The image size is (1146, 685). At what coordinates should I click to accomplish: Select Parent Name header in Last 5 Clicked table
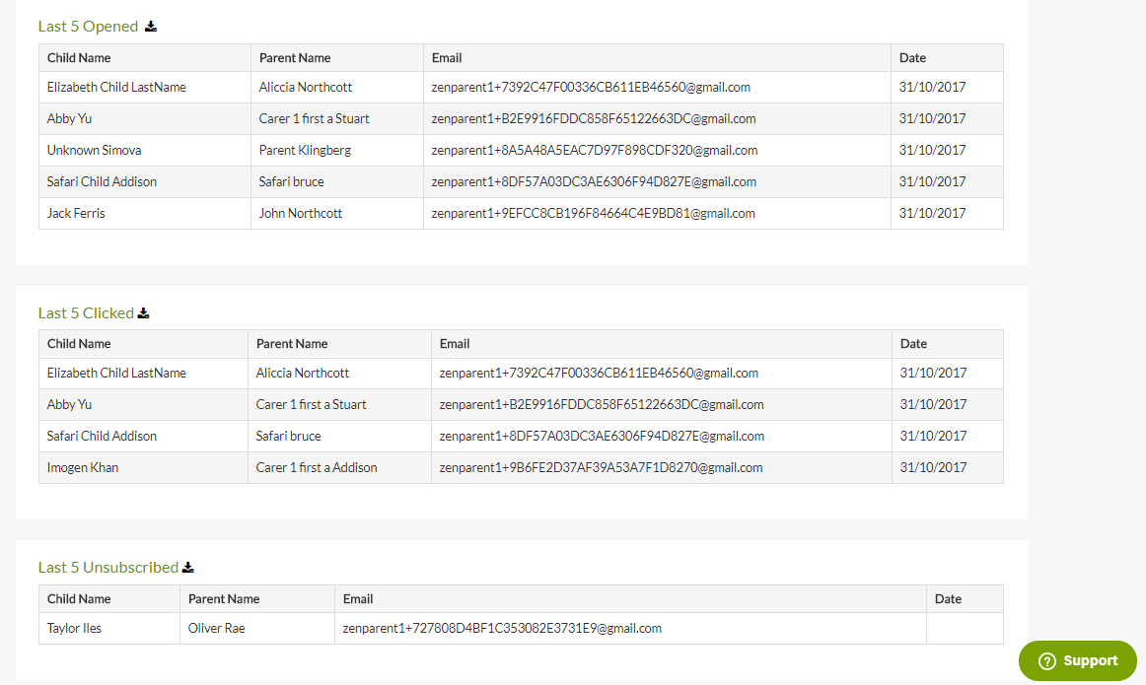[x=292, y=343]
